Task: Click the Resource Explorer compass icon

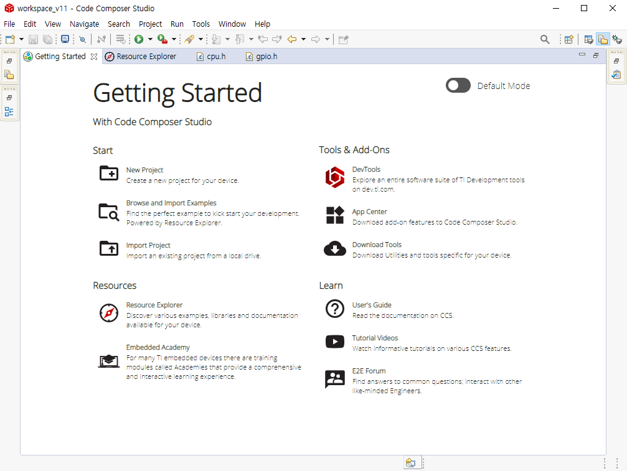Action: click(x=109, y=313)
